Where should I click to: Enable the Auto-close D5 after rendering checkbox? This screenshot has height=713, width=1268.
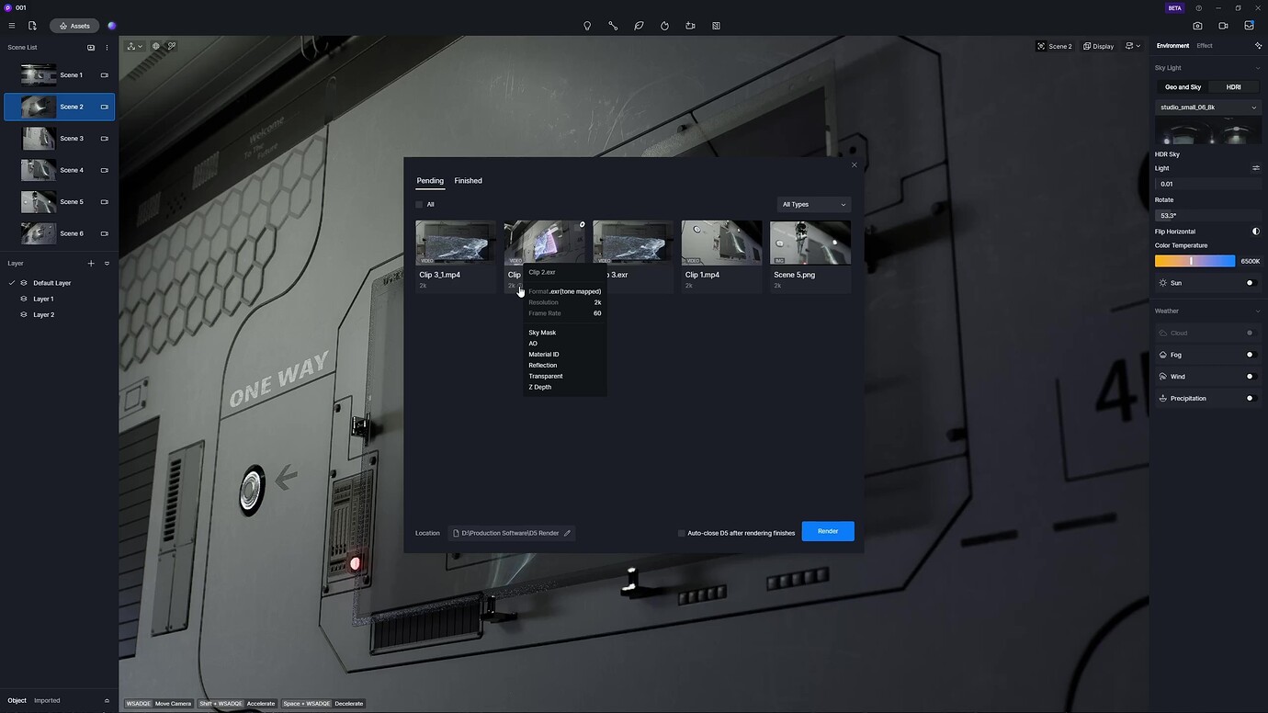pos(682,533)
